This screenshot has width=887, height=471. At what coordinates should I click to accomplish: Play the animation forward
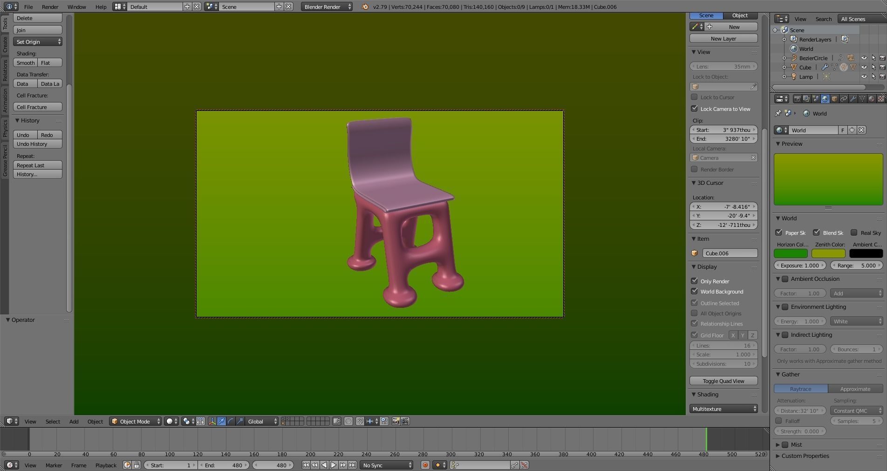tap(334, 465)
